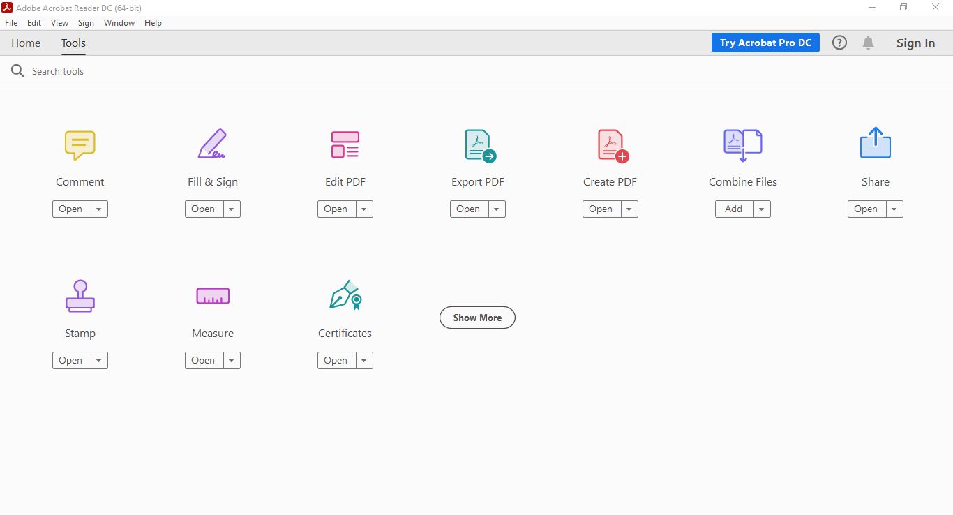The width and height of the screenshot is (953, 515).
Task: Click the yellow Comment speech bubble icon
Action: coord(80,145)
